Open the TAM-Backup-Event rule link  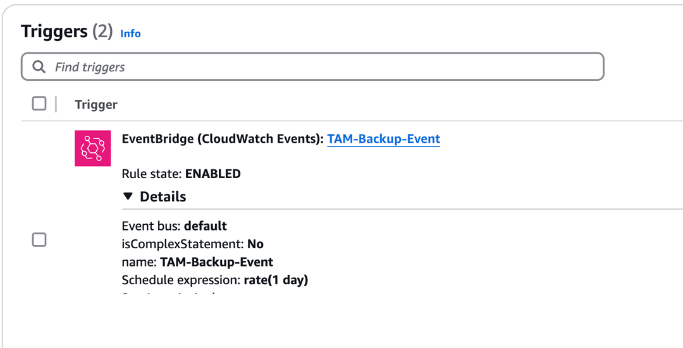point(383,139)
